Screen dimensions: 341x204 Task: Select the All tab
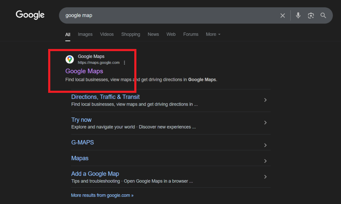[68, 34]
